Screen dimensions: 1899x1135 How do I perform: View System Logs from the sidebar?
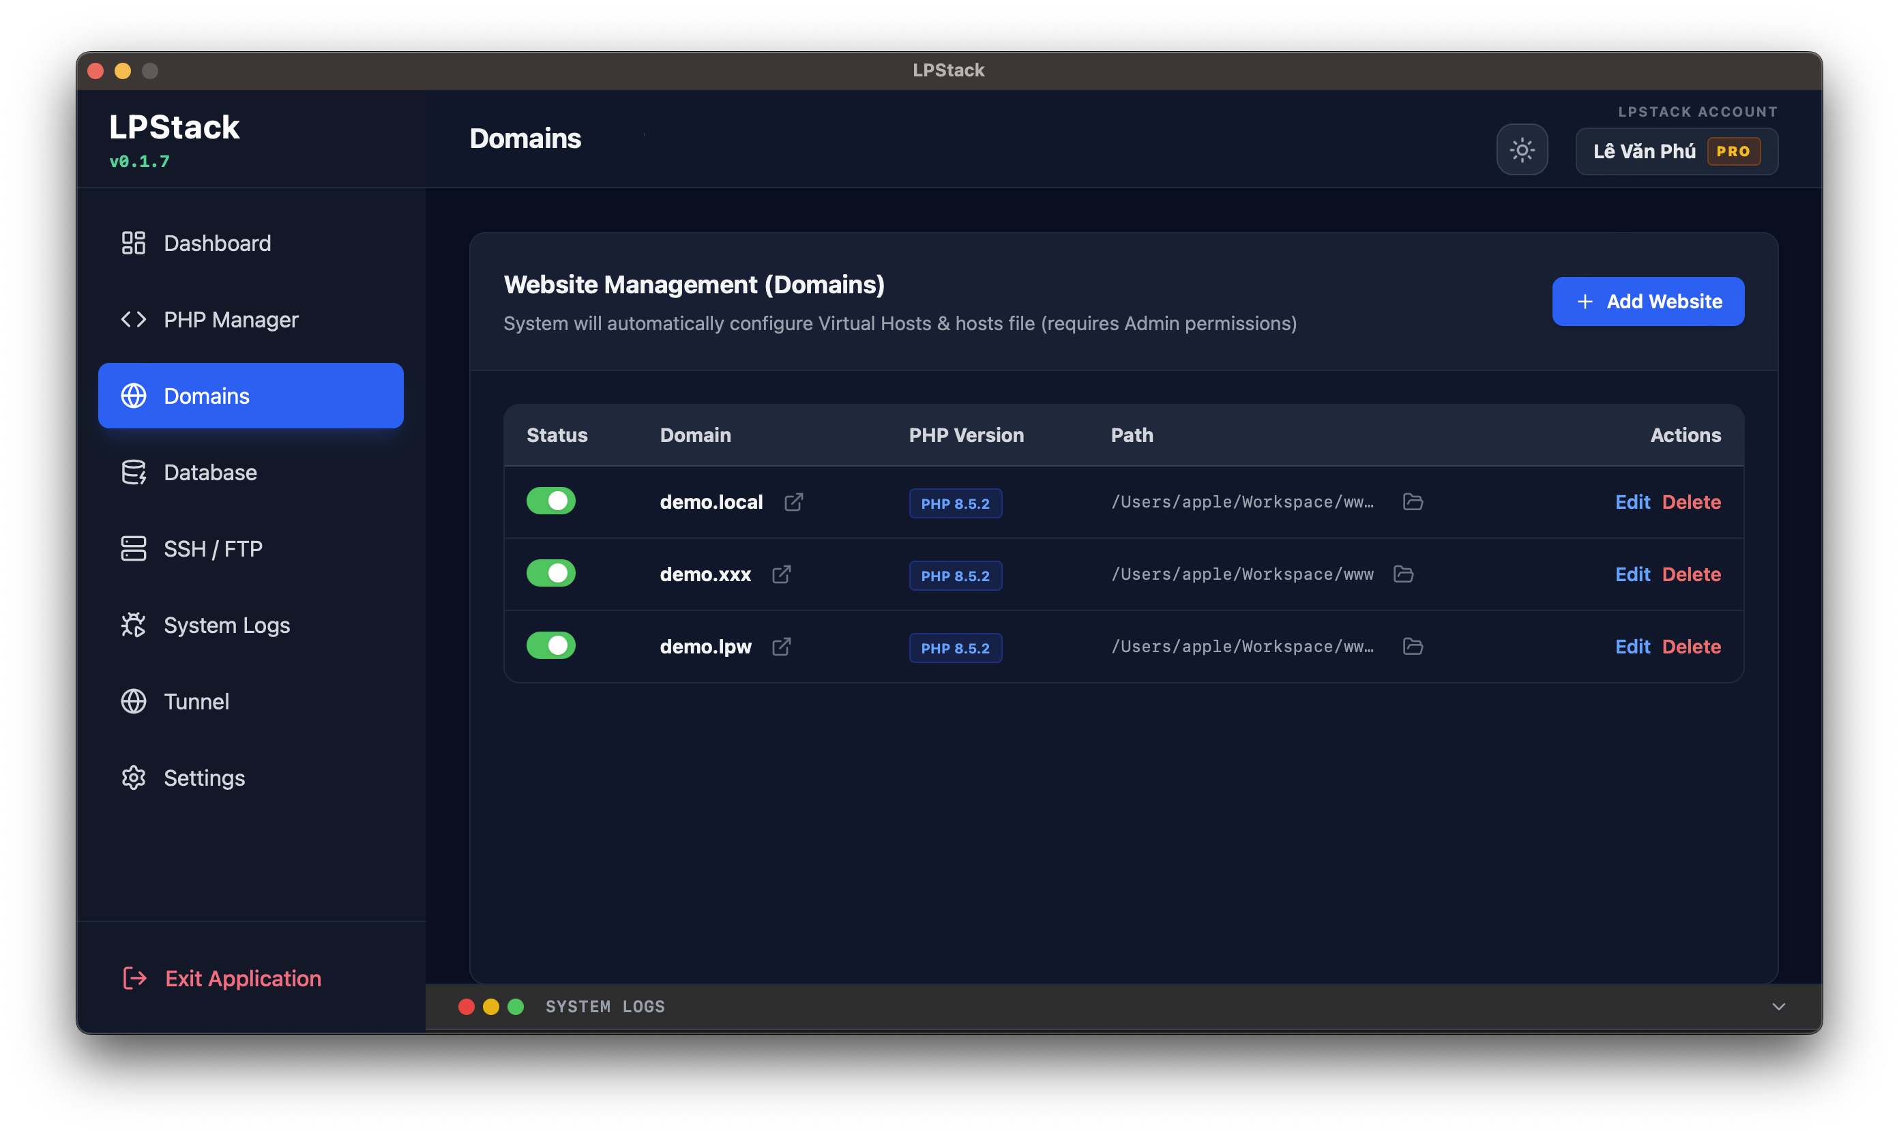226,625
